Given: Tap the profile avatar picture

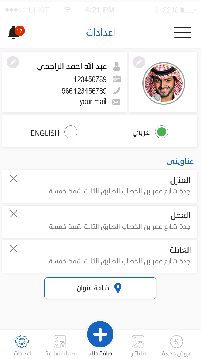Looking at the screenshot, I should coord(163,83).
